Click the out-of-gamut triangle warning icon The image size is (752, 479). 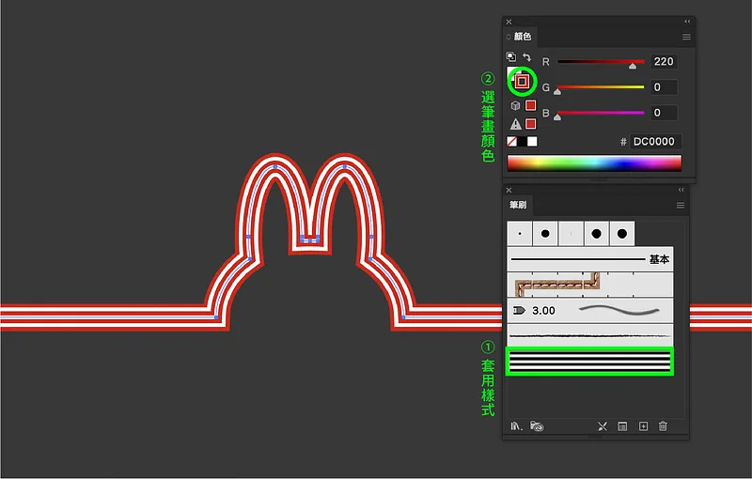(515, 124)
